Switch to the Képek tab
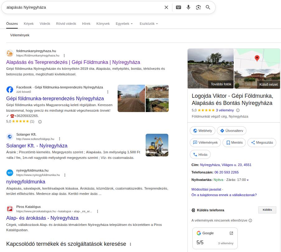 28,24
